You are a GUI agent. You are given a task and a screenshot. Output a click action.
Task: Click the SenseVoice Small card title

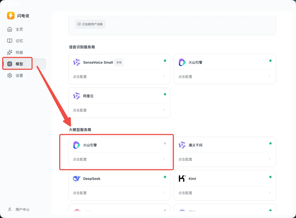(x=98, y=62)
